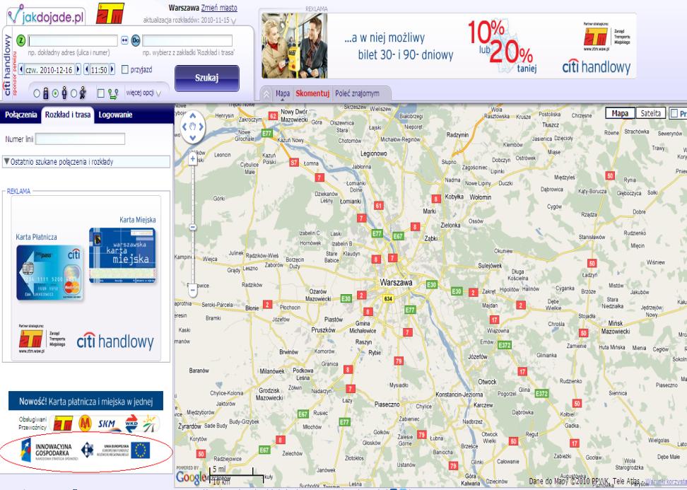This screenshot has height=490, width=687.
Task: Click the Metro M carrier logo
Action: [x=86, y=424]
